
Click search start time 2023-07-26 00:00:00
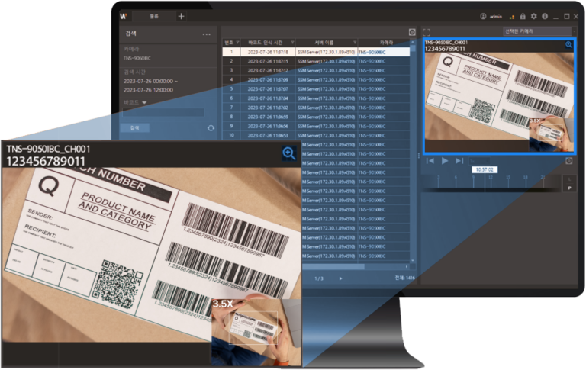(148, 81)
